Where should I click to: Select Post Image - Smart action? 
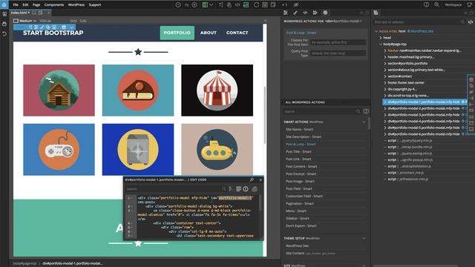300,181
